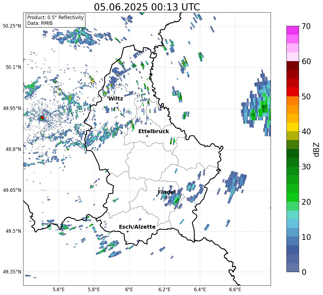Click the 6°E longitude label

129,290
